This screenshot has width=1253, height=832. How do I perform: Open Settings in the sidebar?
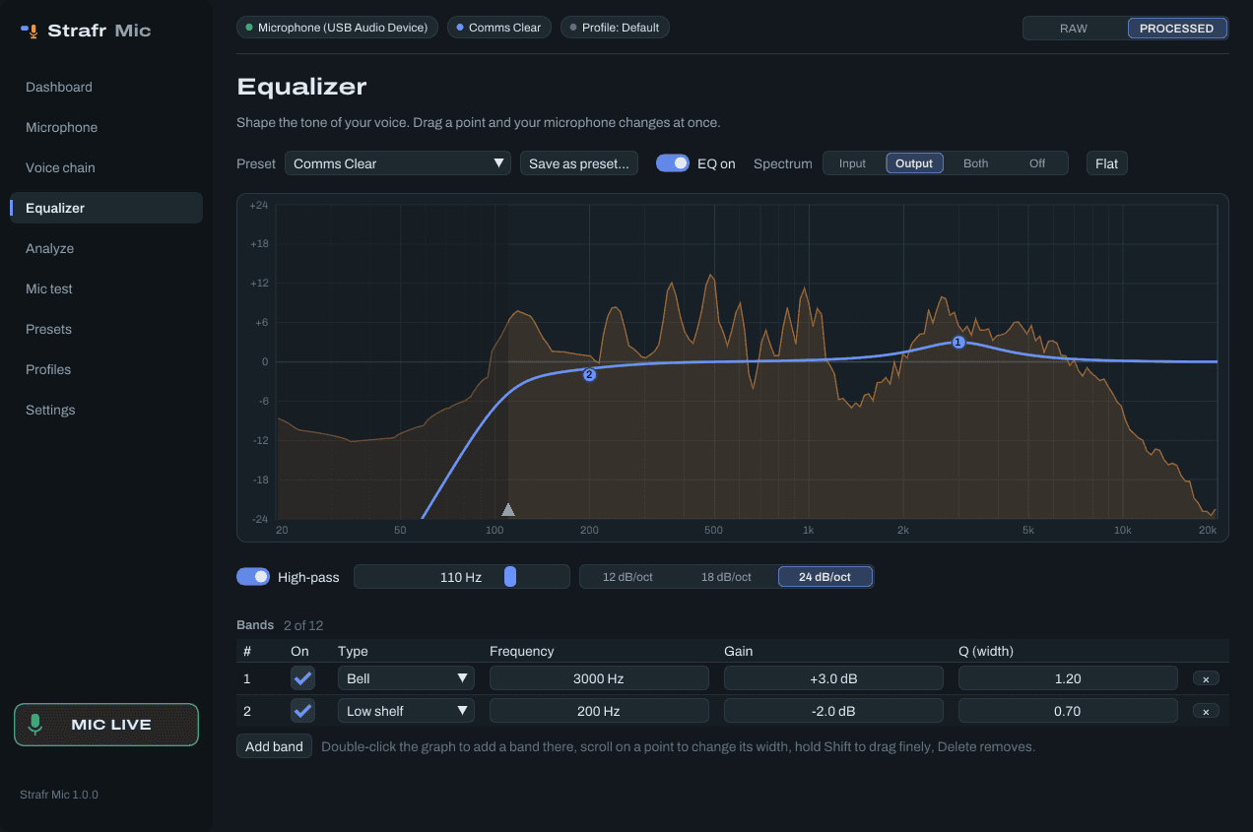[106, 410]
